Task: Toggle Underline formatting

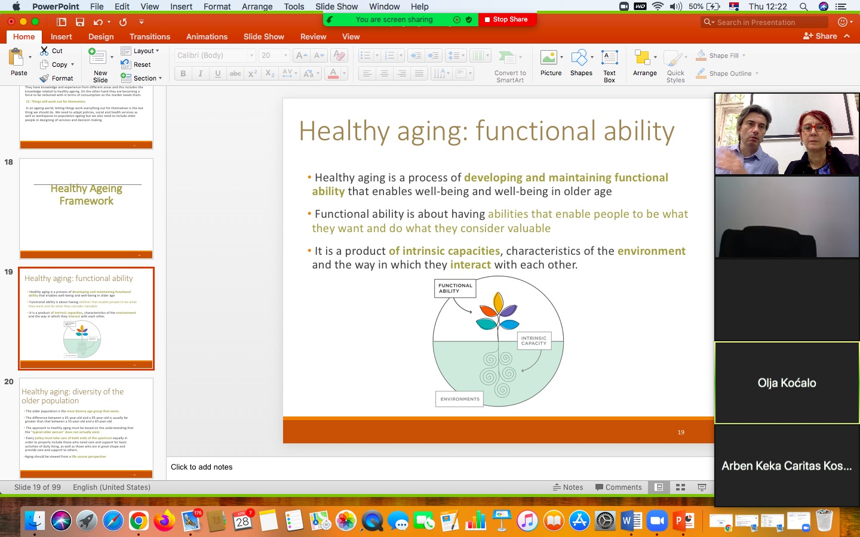Action: tap(217, 73)
